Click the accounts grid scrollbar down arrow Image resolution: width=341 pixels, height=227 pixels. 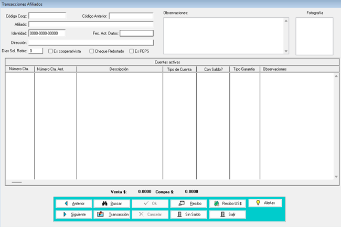pos(336,177)
